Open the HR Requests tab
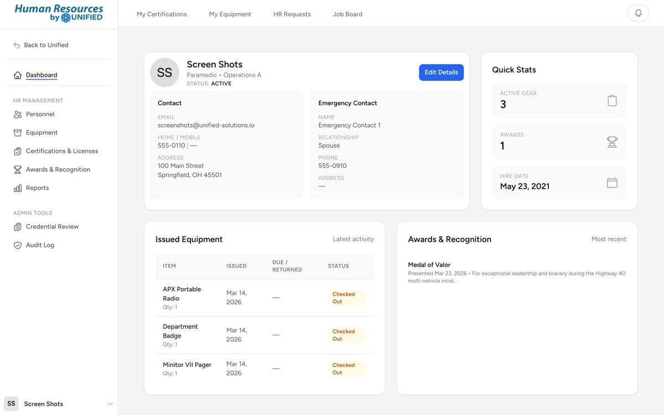Screen dimensions: 664x415 [292, 14]
